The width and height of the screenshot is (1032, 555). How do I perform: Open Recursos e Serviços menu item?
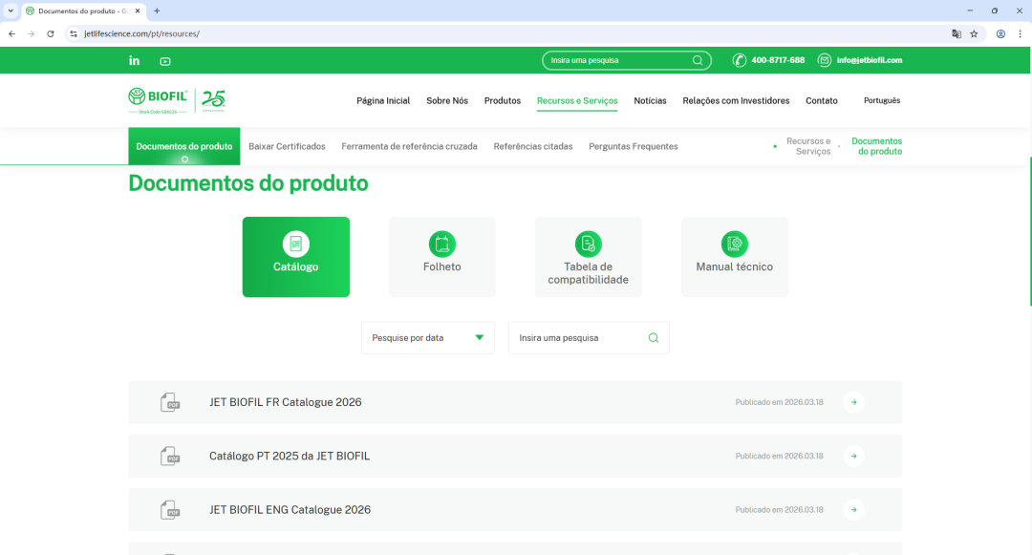577,100
